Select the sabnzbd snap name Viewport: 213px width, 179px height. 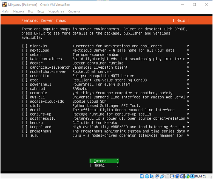point(37,89)
